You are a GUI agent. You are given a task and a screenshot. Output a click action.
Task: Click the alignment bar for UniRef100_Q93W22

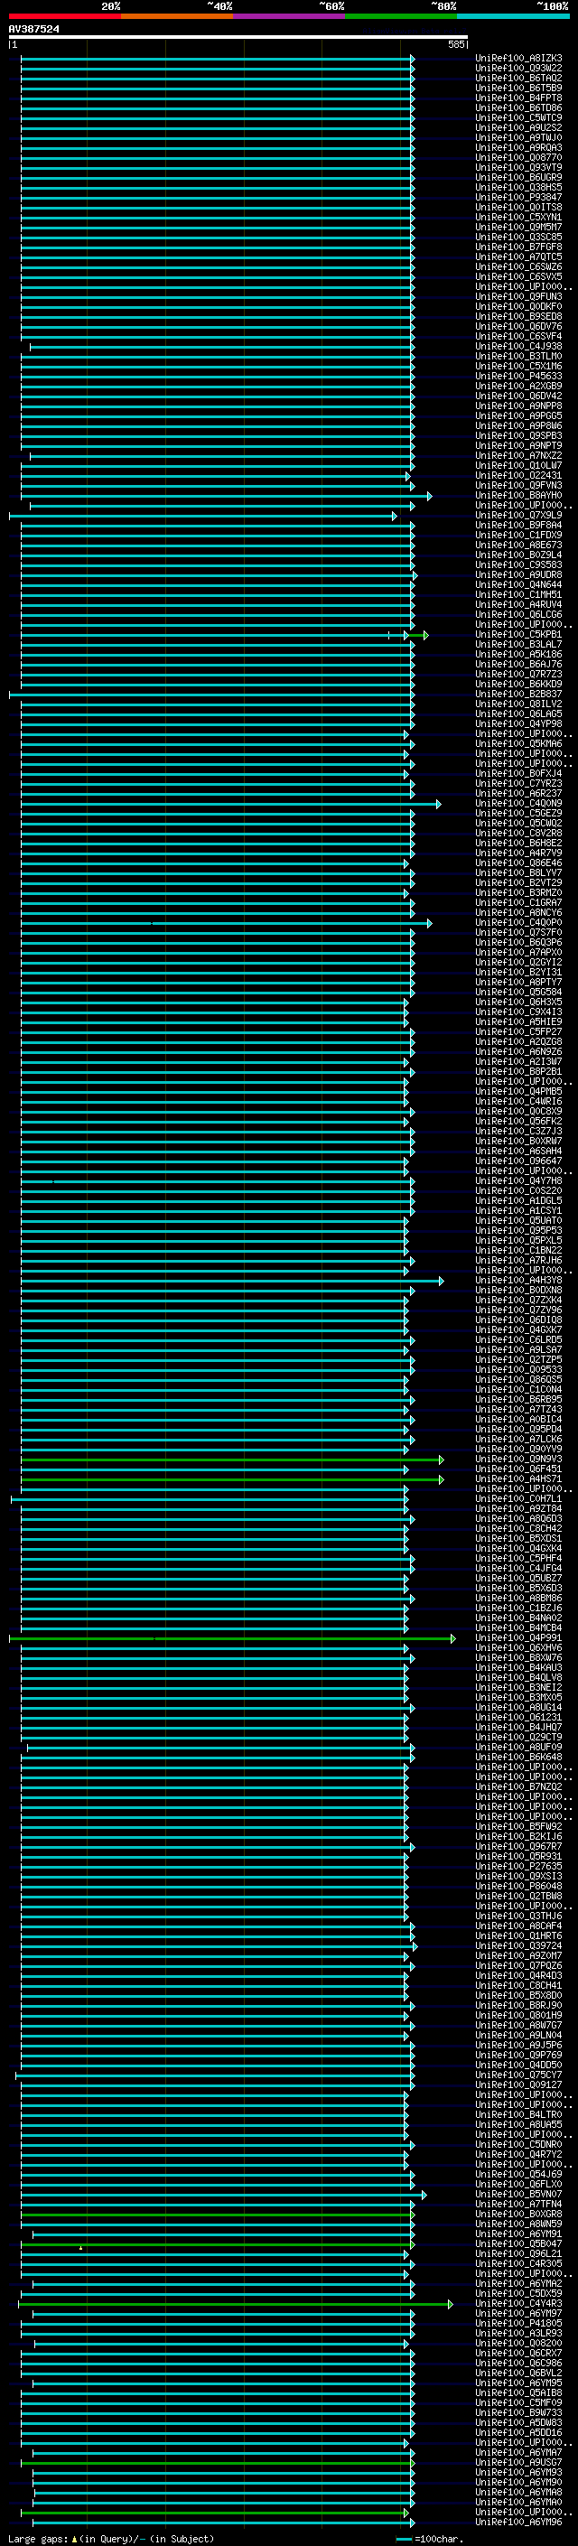pyautogui.click(x=218, y=70)
